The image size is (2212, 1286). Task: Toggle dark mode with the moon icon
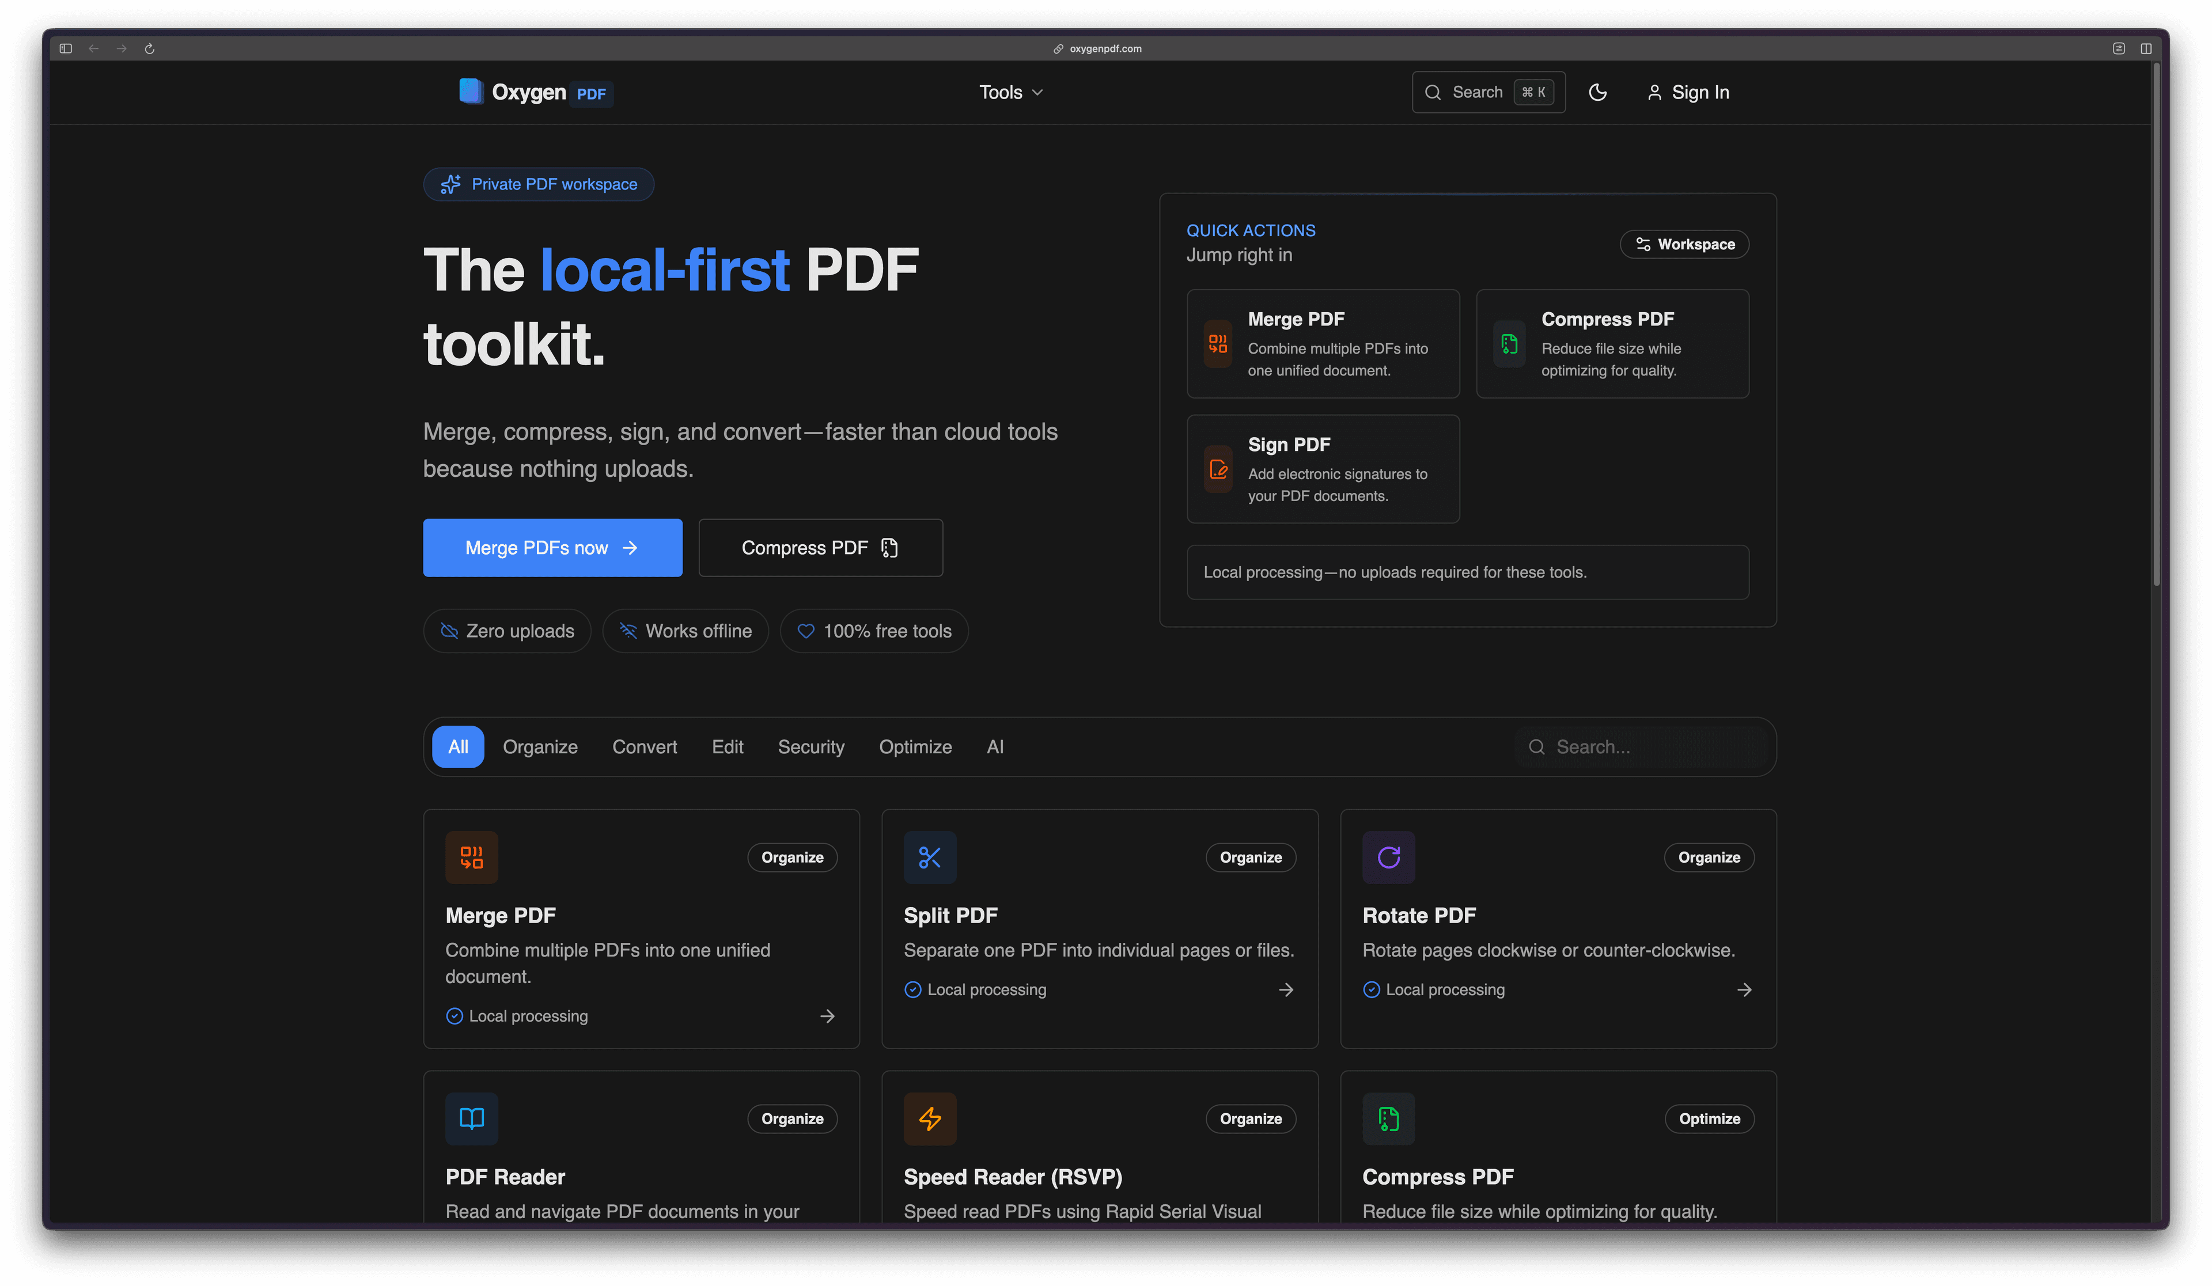[1597, 92]
